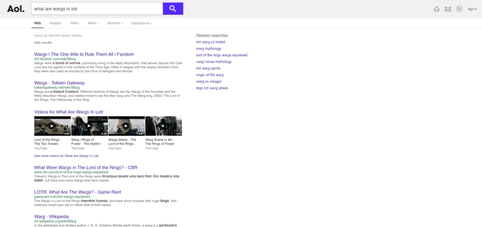482x227 pixels.
Task: Click 'Warg Scene in 4K - The Rings of Power' title
Action: 160,142
